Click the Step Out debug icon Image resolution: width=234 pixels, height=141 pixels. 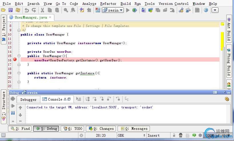(109, 99)
